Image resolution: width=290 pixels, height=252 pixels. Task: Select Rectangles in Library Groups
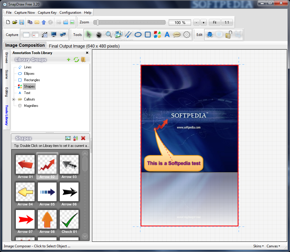click(x=32, y=80)
